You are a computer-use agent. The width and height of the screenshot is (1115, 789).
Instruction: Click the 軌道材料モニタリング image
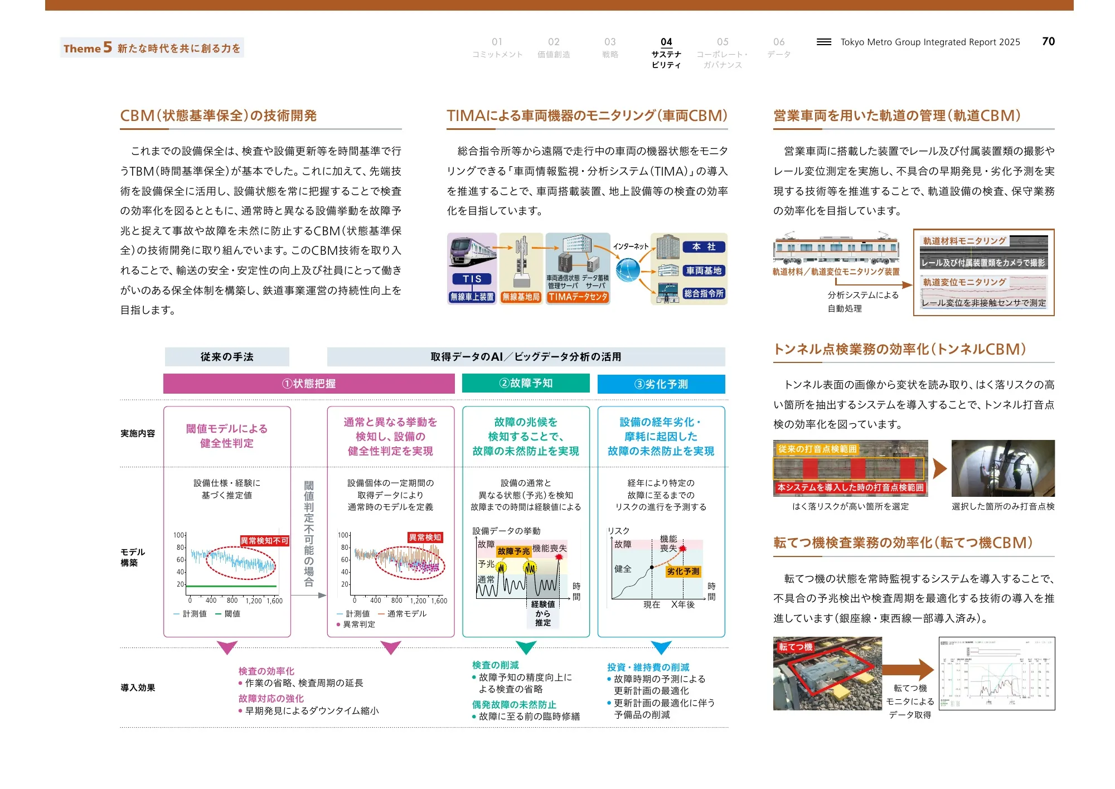984,251
